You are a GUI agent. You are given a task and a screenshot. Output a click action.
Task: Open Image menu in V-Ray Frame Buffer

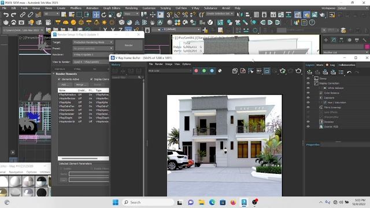[168, 64]
